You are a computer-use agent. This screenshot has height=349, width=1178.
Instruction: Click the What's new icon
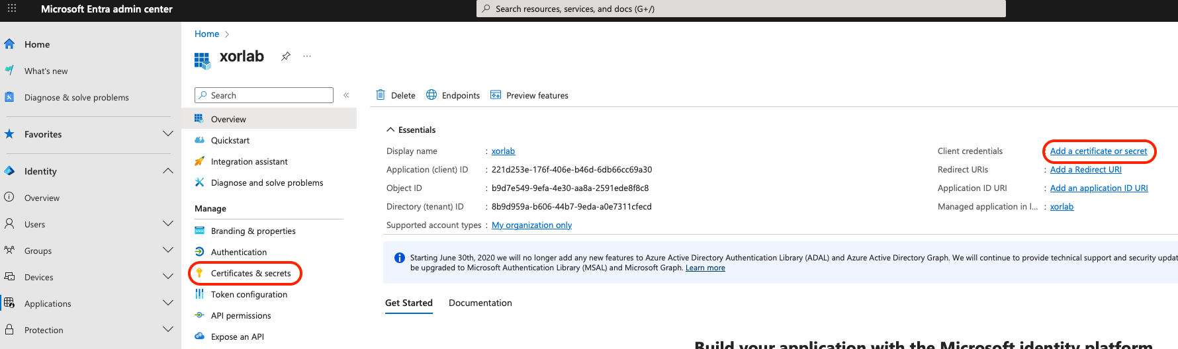tap(9, 70)
